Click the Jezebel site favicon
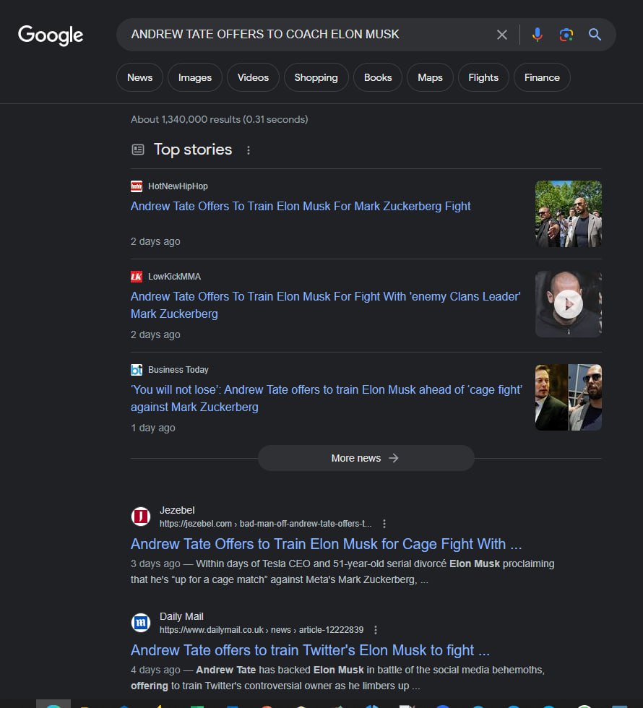 tap(140, 516)
